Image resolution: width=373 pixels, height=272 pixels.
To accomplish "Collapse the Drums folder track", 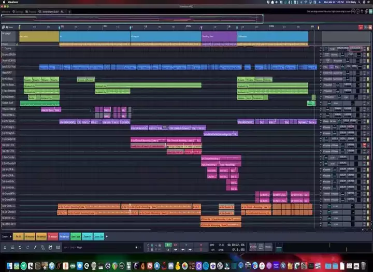I will pyautogui.click(x=2, y=48).
